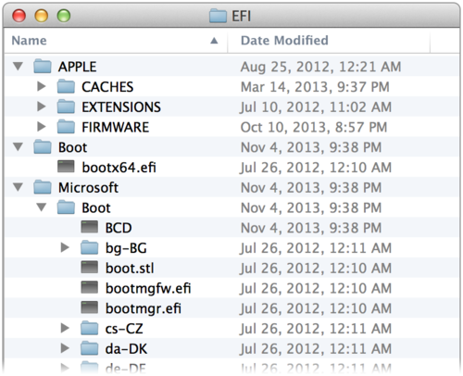Image resolution: width=463 pixels, height=376 pixels.
Task: Expand the bg-BG folder
Action: point(65,247)
